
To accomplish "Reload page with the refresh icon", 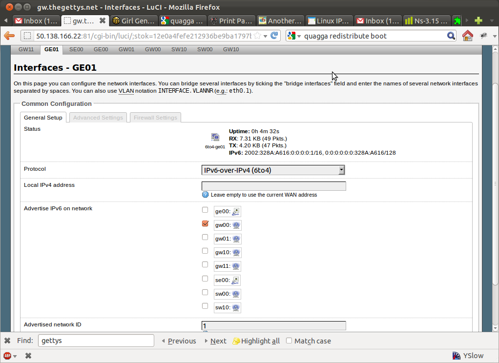I will 274,36.
